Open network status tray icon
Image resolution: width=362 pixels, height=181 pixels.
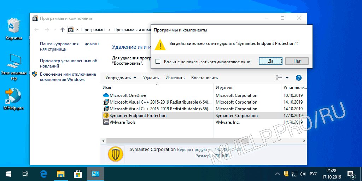(294, 174)
